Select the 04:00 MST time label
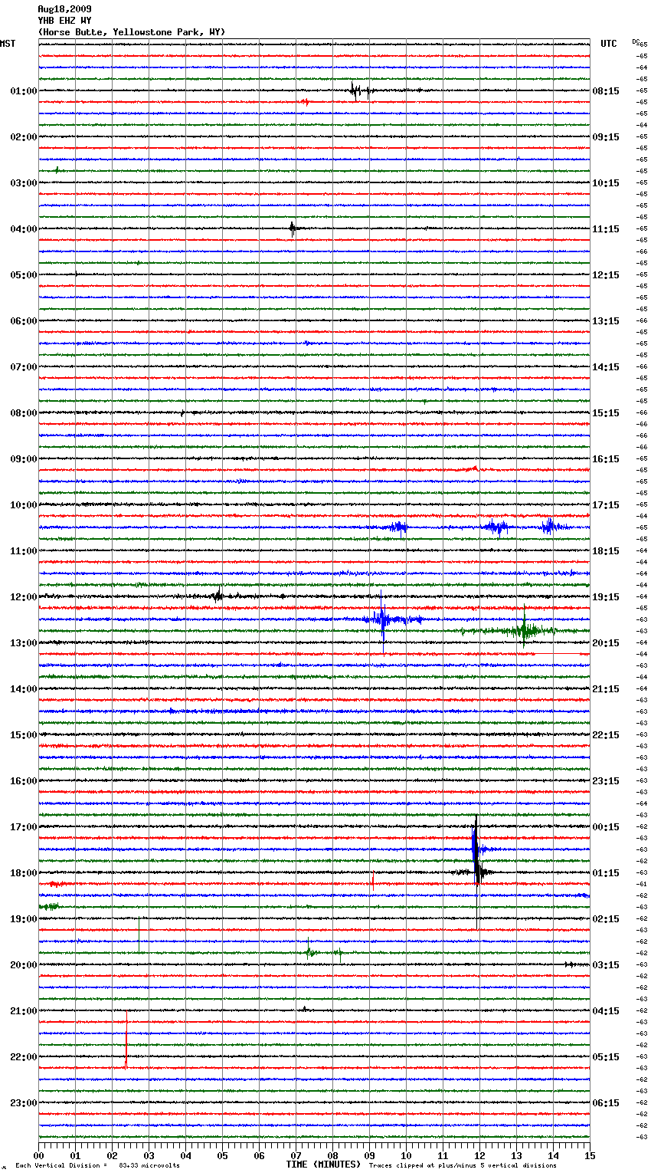 coord(23,229)
